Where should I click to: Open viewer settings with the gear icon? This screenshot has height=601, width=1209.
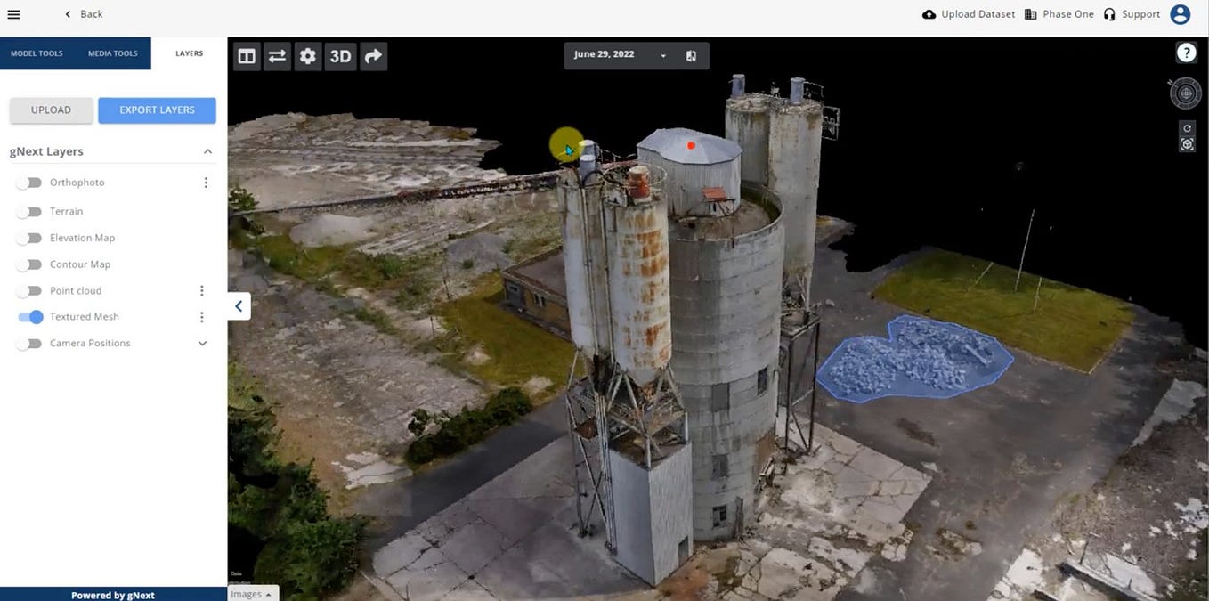307,55
